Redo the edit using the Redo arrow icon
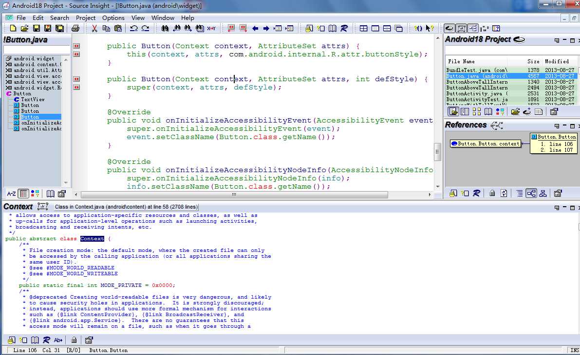The image size is (580, 355). click(146, 28)
